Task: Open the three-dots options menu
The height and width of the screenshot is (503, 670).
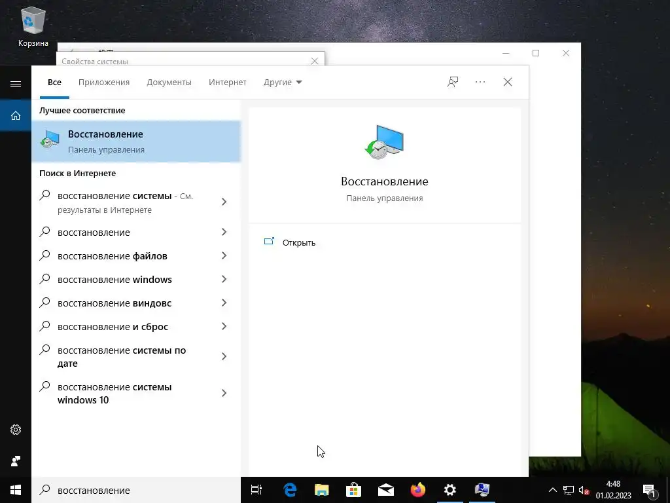Action: [x=480, y=82]
